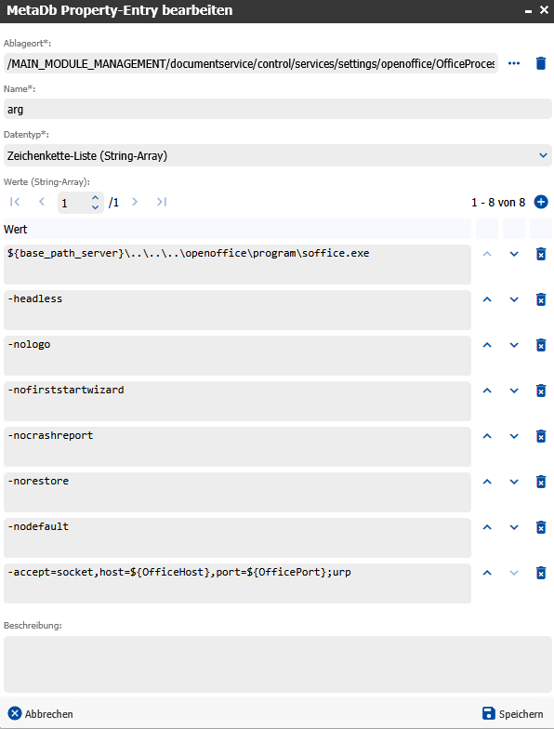Increase page number with stepper up arrow
The image size is (554, 729).
point(95,197)
